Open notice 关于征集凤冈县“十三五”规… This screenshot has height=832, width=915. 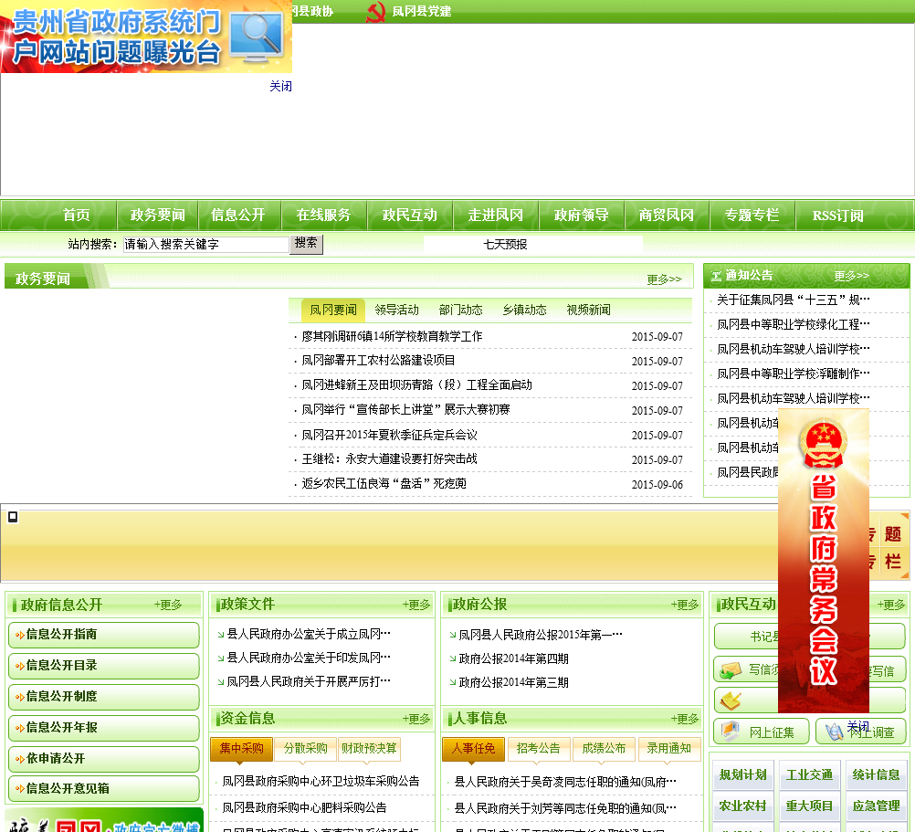794,300
